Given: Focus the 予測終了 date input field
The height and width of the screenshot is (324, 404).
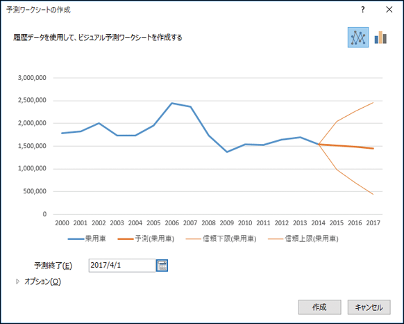Looking at the screenshot, I should click(x=122, y=266).
